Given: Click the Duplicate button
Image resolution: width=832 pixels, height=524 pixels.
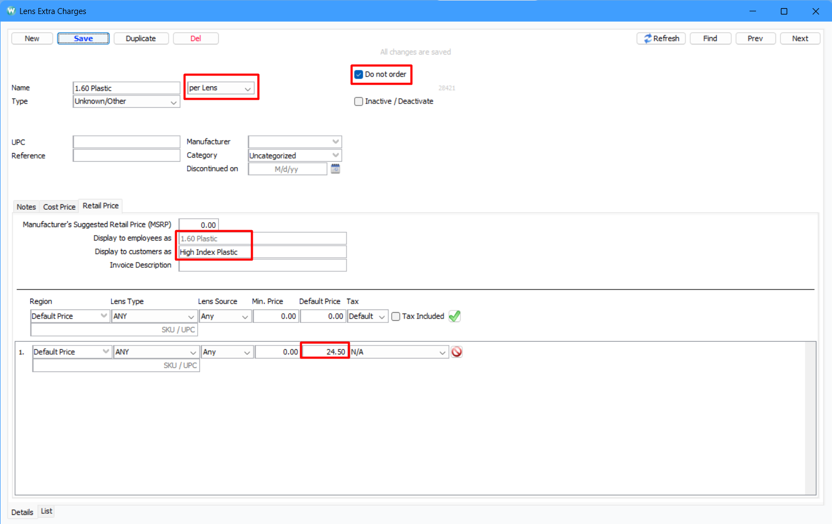Looking at the screenshot, I should tap(141, 38).
